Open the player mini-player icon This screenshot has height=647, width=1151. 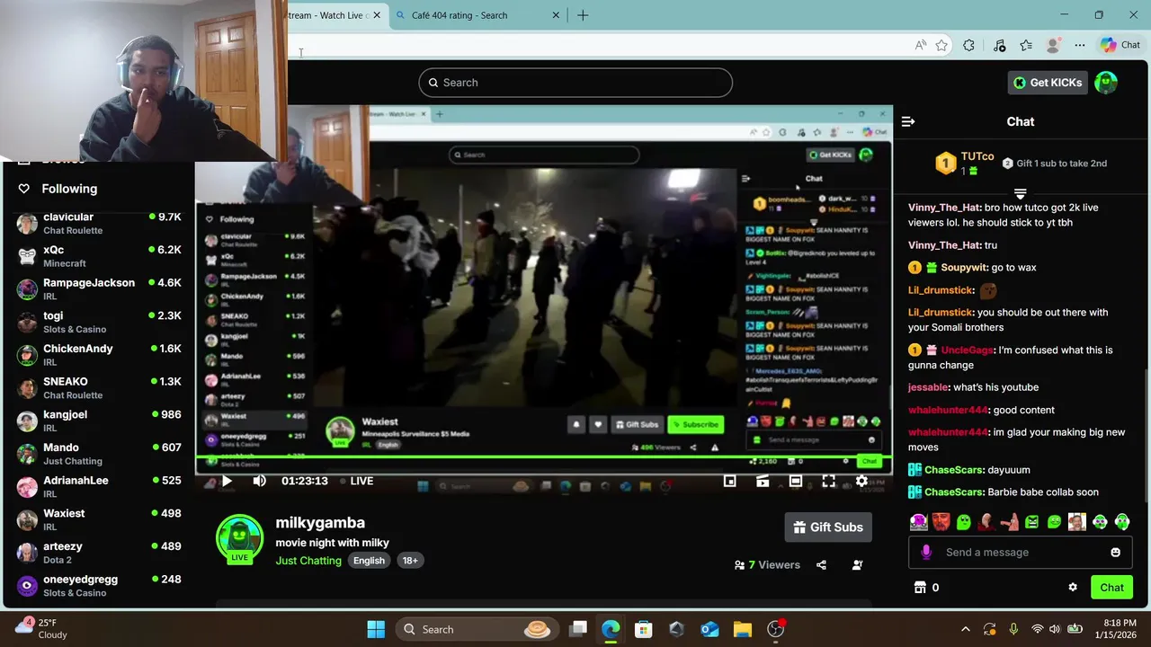click(x=730, y=481)
